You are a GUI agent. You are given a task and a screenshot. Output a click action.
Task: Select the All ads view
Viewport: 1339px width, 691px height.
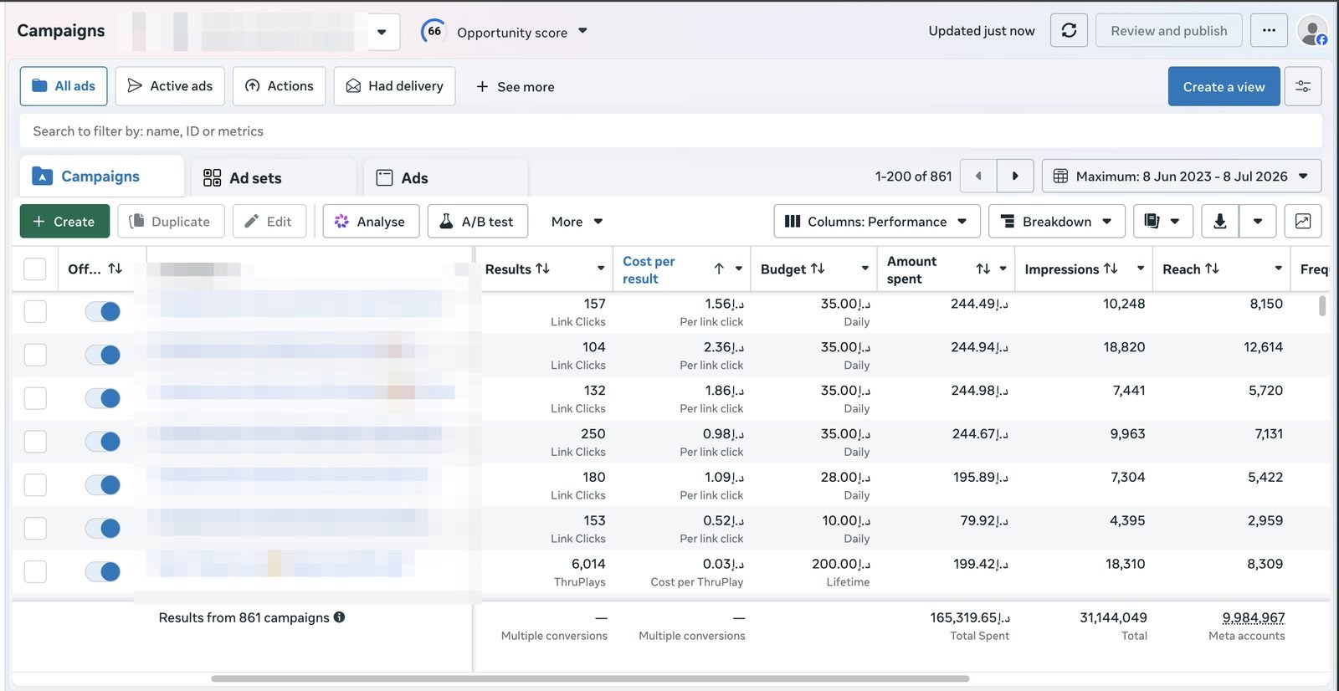[x=64, y=86]
